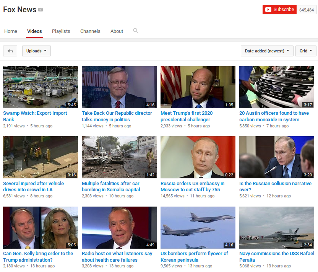Open the US bombers flyover video thumbnail
Screen dimensions: 318x272
(198, 228)
